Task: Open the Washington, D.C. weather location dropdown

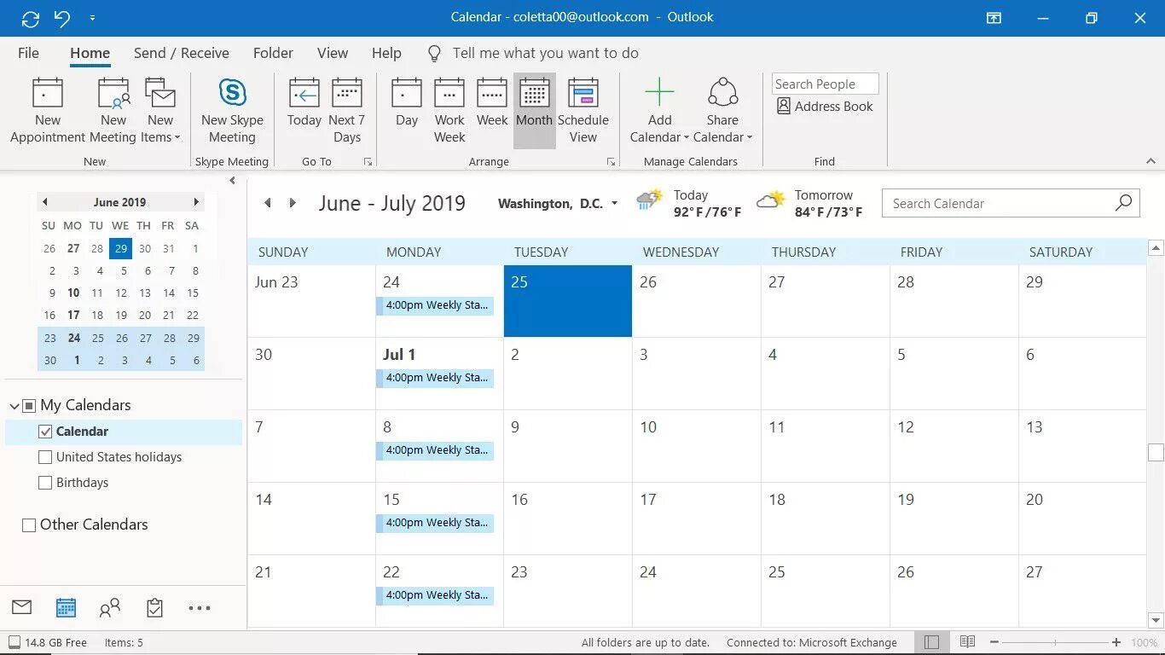Action: pyautogui.click(x=614, y=204)
